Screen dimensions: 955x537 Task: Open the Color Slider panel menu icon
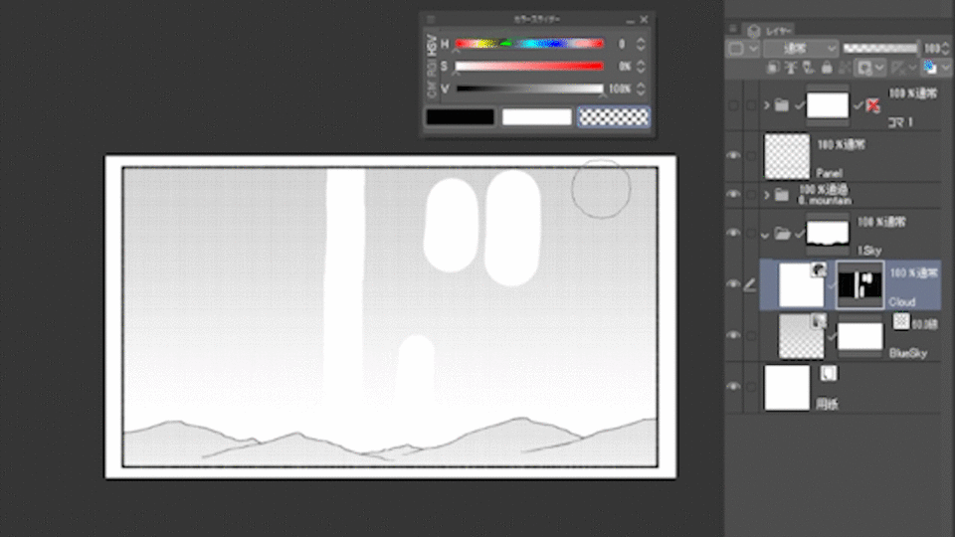pyautogui.click(x=431, y=20)
